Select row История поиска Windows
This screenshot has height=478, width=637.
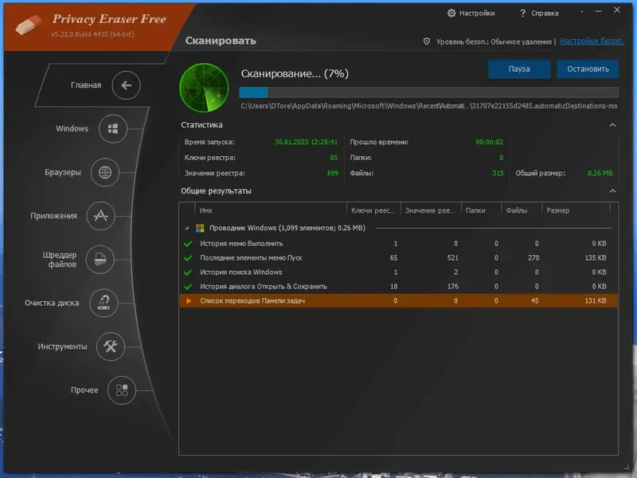coord(399,272)
